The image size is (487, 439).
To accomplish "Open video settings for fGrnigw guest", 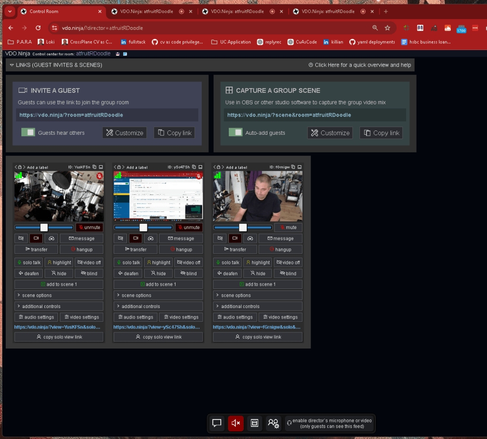I will pyautogui.click(x=281, y=317).
